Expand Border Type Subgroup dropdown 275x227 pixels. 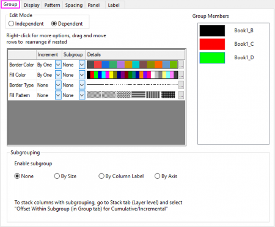point(82,85)
